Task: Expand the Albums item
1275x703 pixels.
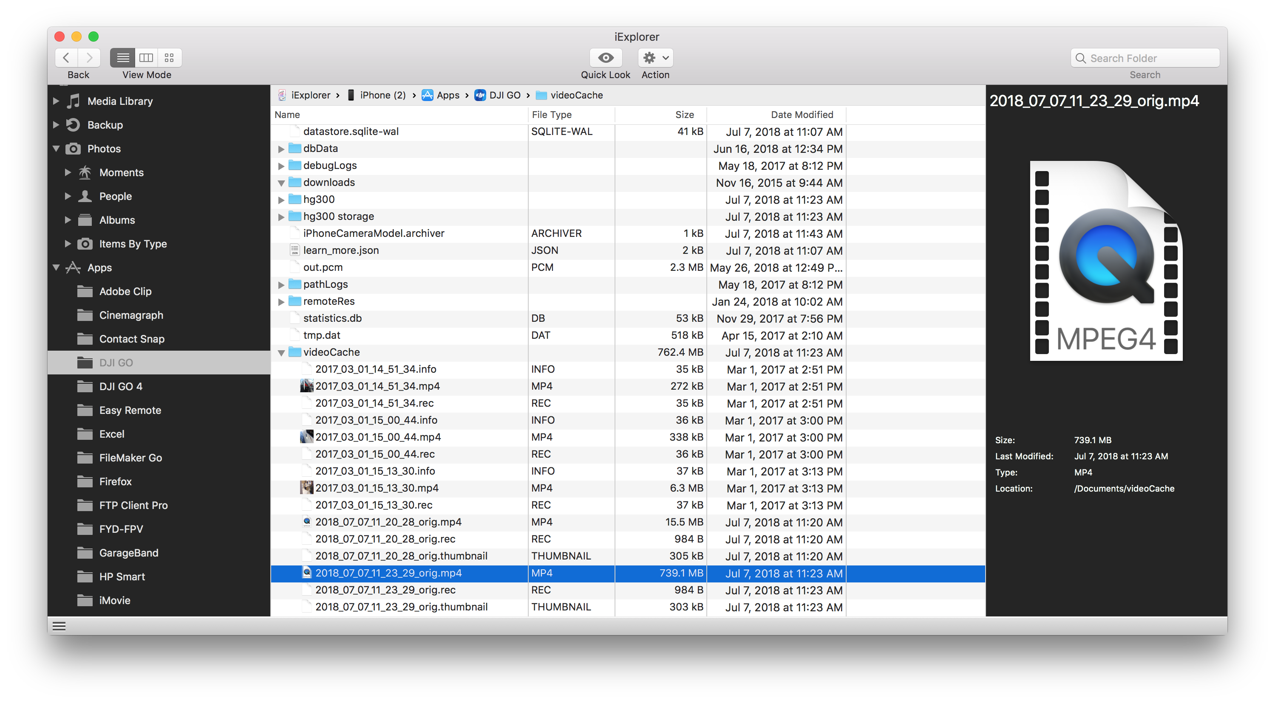Action: click(x=68, y=219)
